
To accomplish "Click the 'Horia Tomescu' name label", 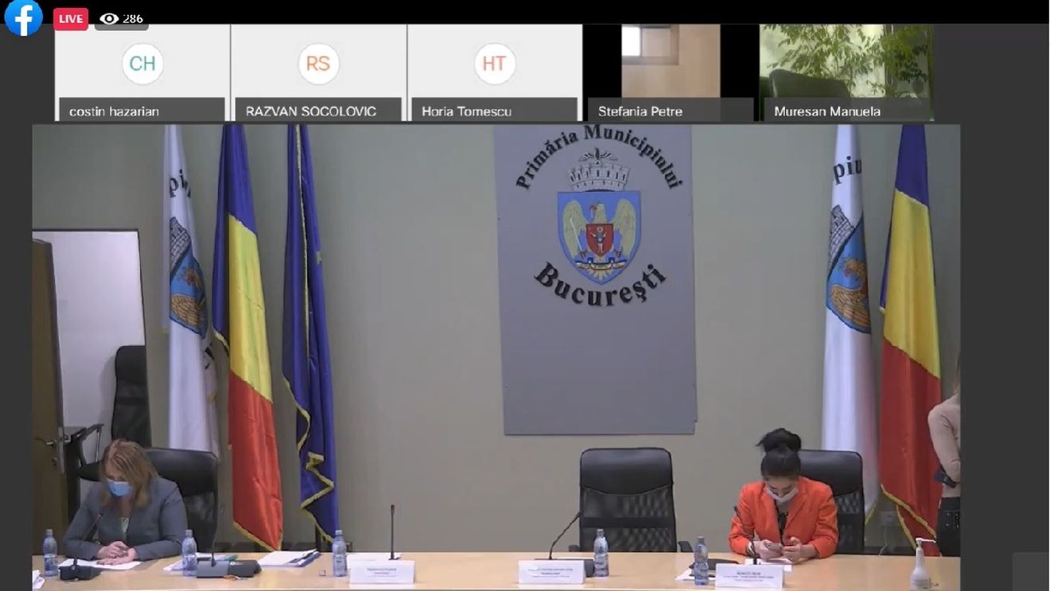I will point(466,111).
